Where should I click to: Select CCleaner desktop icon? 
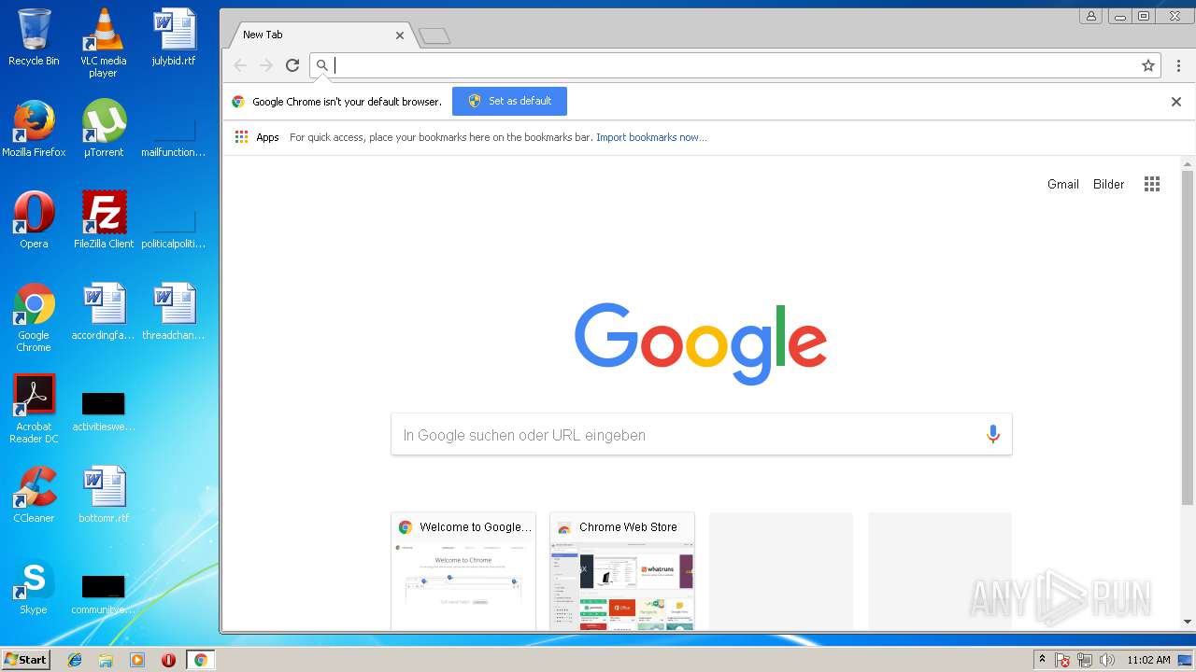[34, 495]
